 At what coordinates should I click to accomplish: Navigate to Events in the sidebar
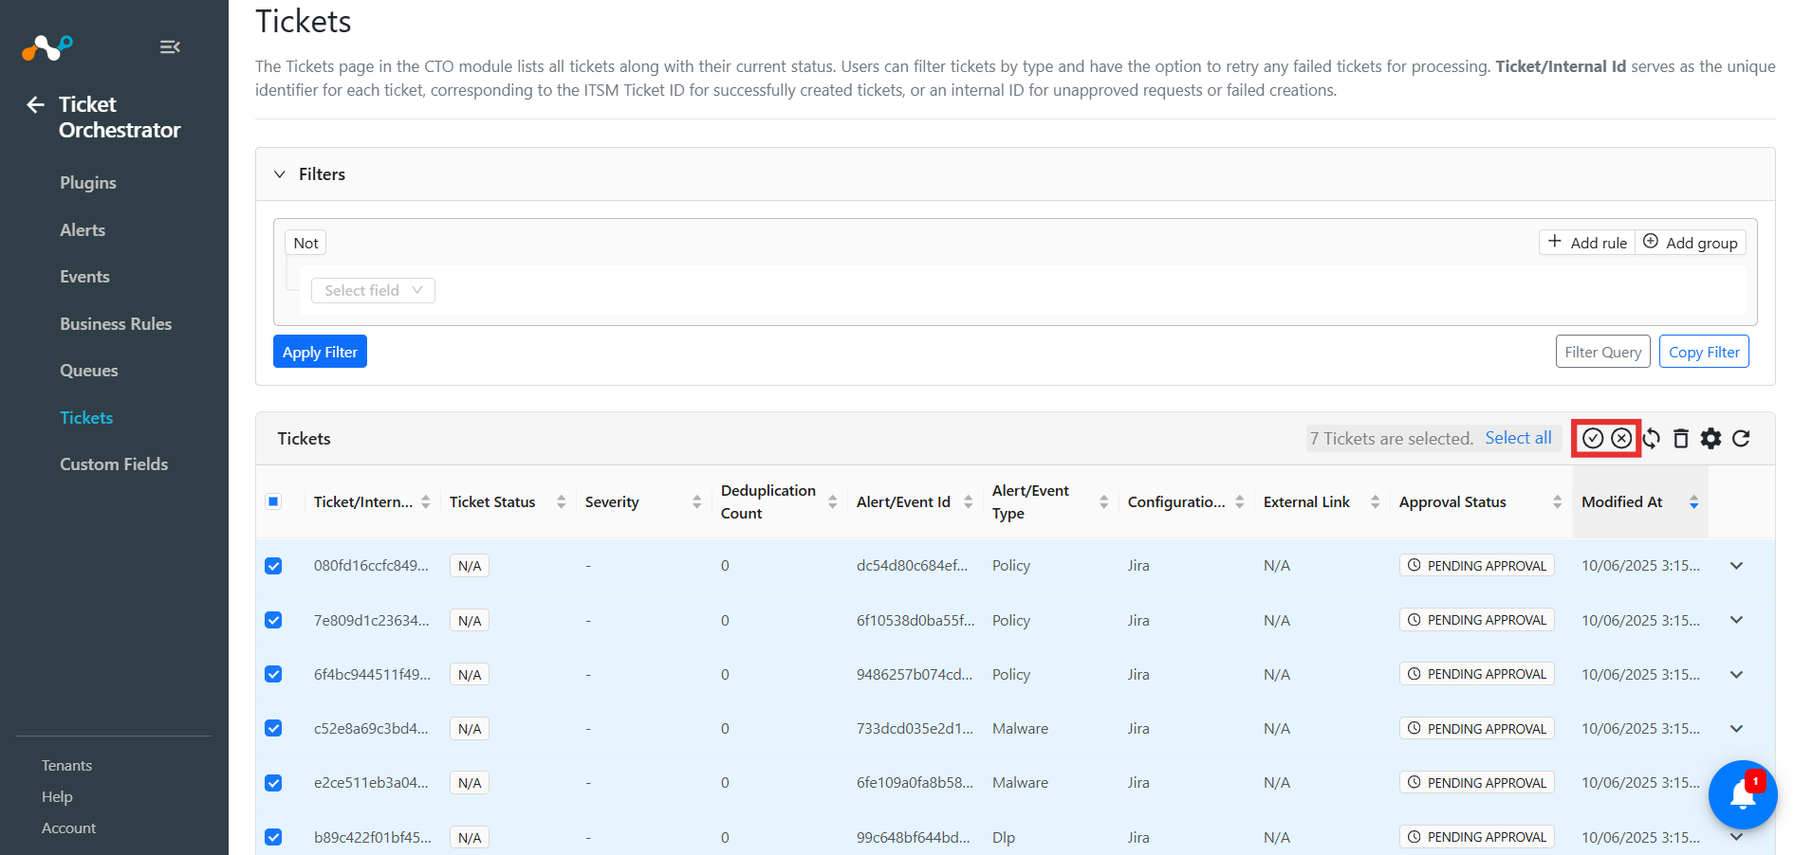pos(84,277)
